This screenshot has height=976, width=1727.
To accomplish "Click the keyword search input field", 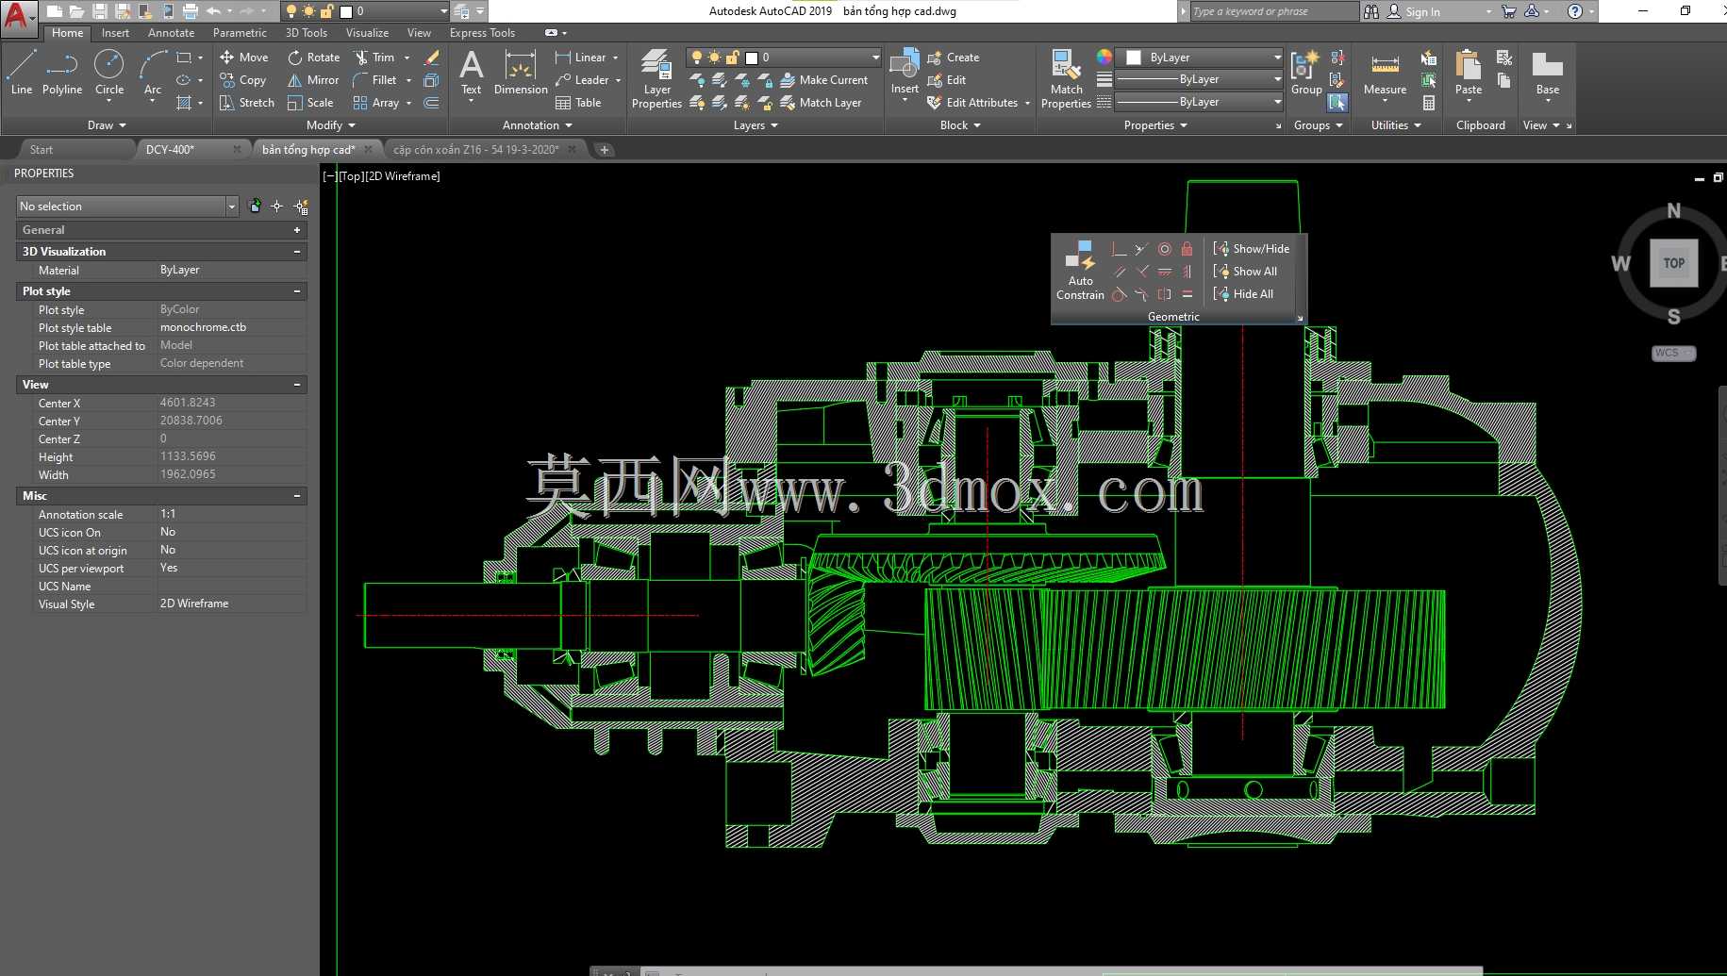I will 1273,11.
